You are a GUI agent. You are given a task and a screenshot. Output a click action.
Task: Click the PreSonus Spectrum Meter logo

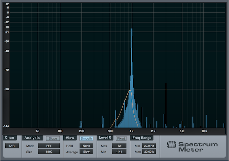pos(192,147)
